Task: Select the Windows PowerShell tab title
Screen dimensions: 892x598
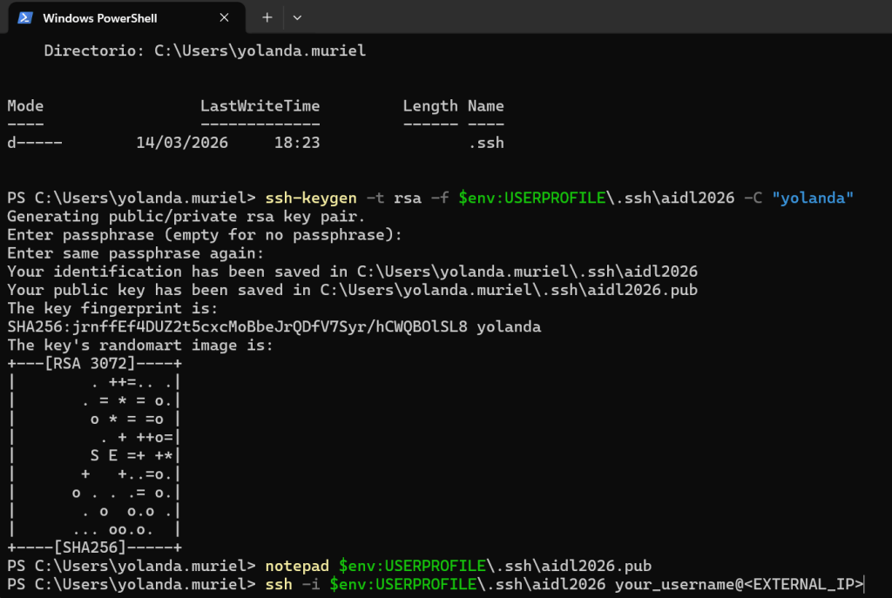Action: tap(100, 17)
